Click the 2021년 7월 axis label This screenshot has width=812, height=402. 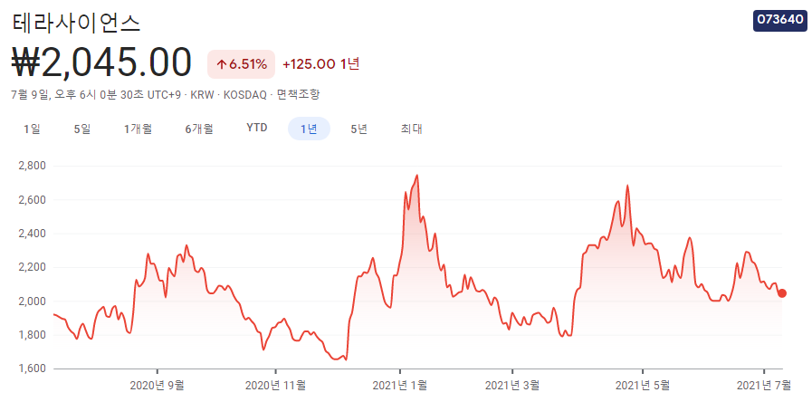[764, 386]
